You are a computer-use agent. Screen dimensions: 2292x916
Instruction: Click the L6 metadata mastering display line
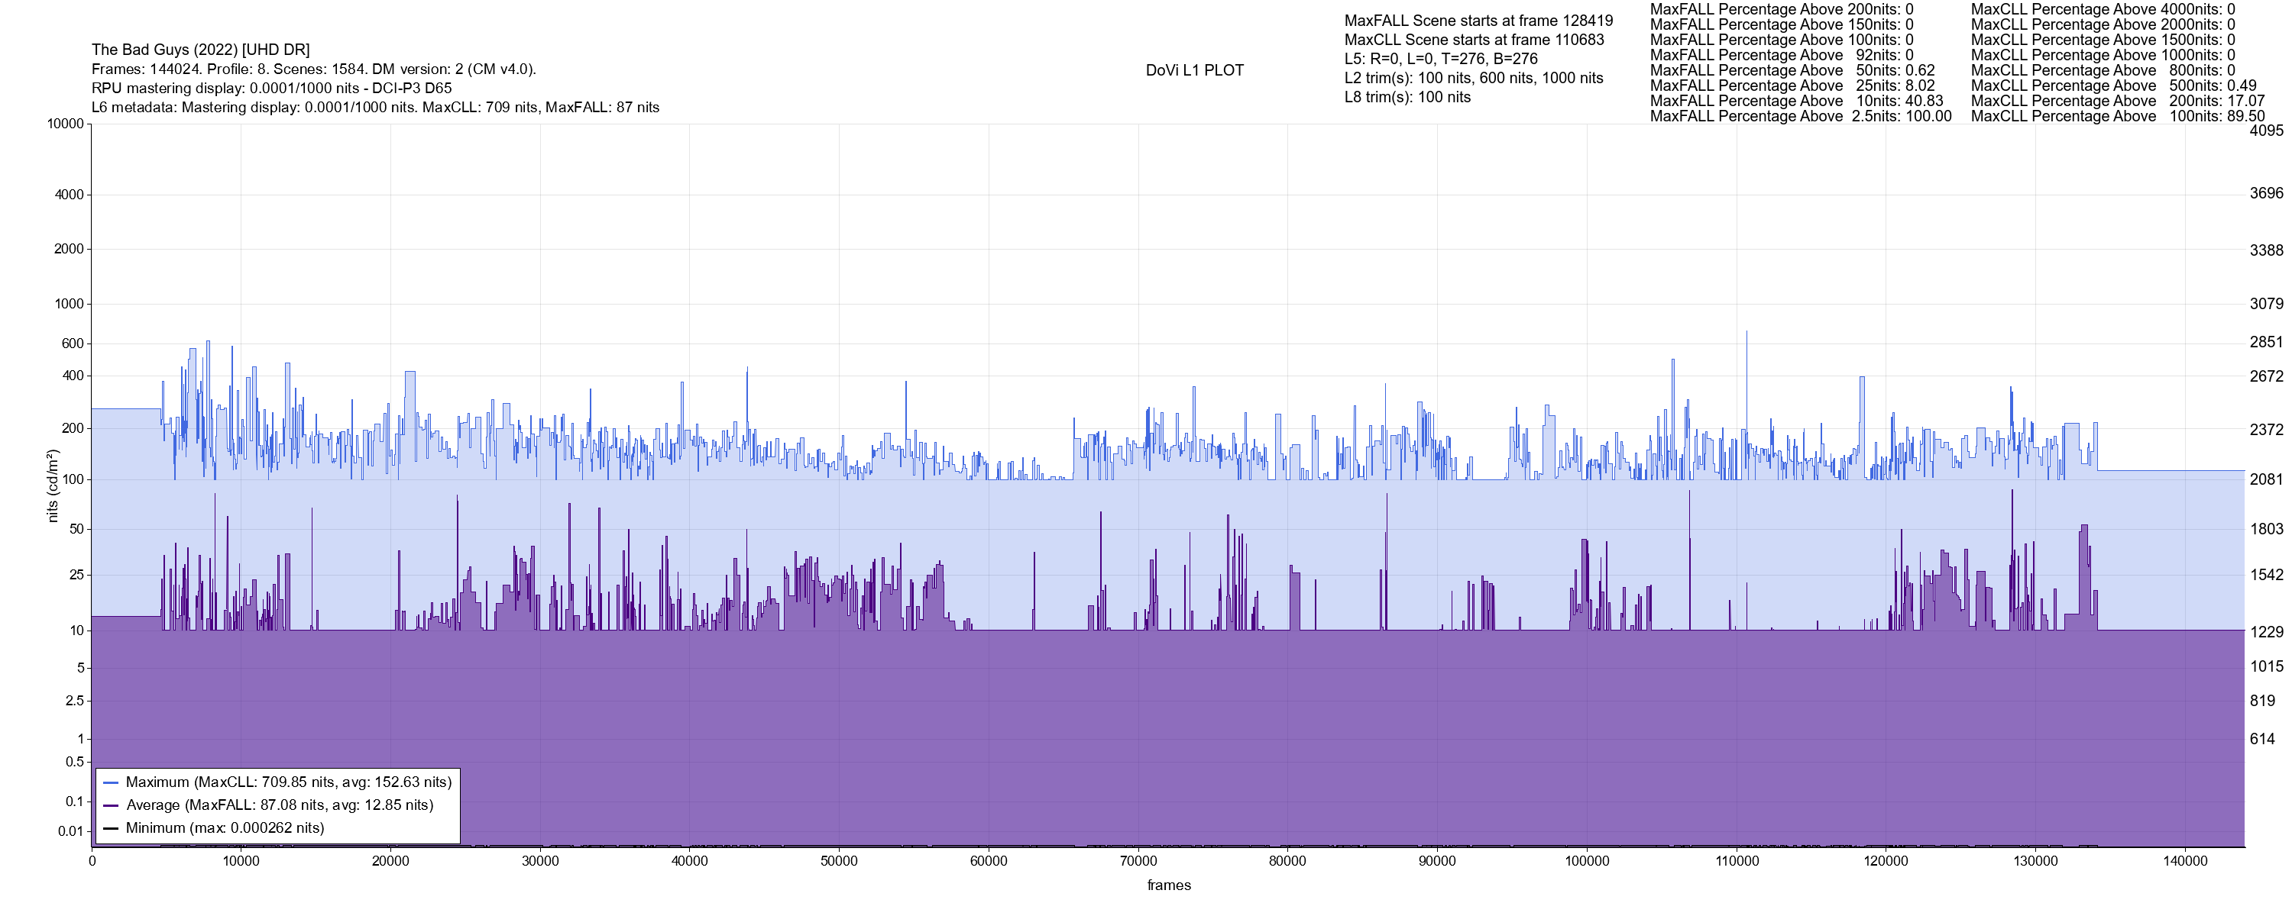(x=374, y=108)
